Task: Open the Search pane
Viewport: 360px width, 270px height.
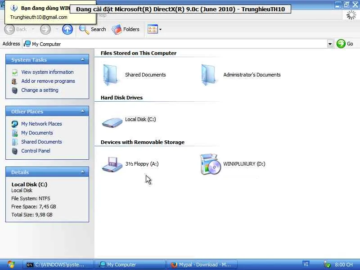Action: click(93, 29)
